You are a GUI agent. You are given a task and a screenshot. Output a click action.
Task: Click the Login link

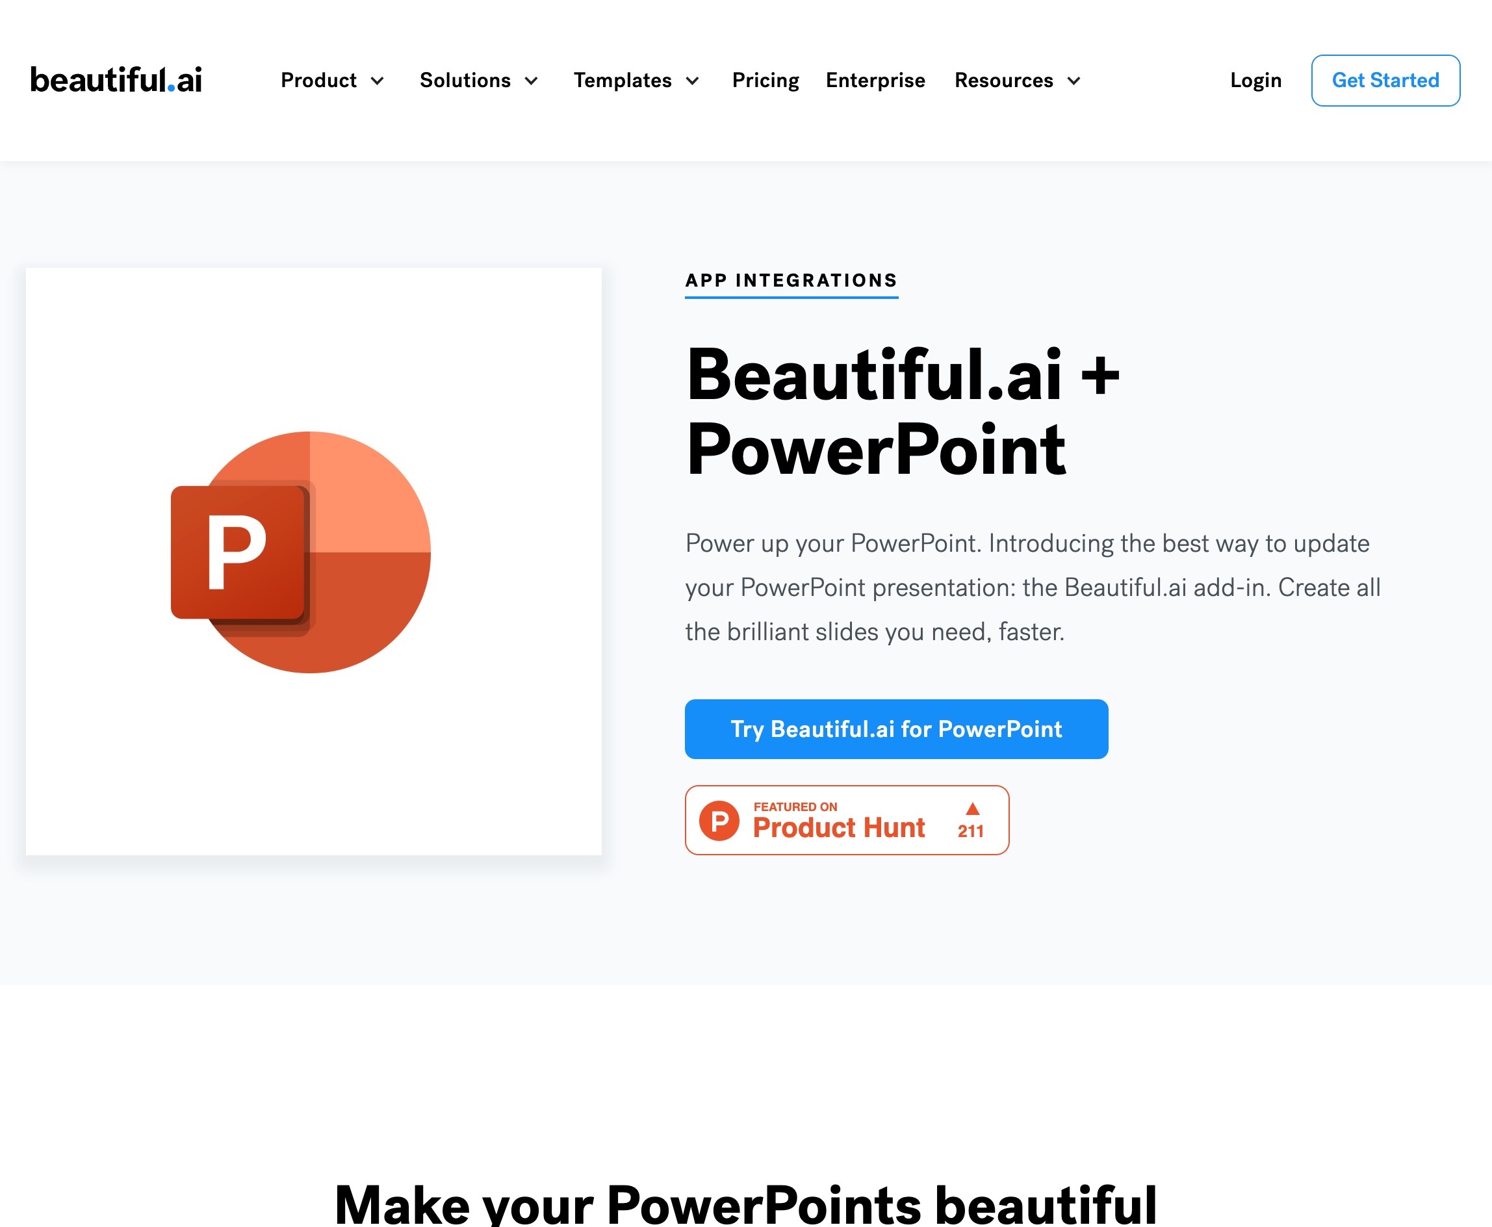tap(1255, 81)
